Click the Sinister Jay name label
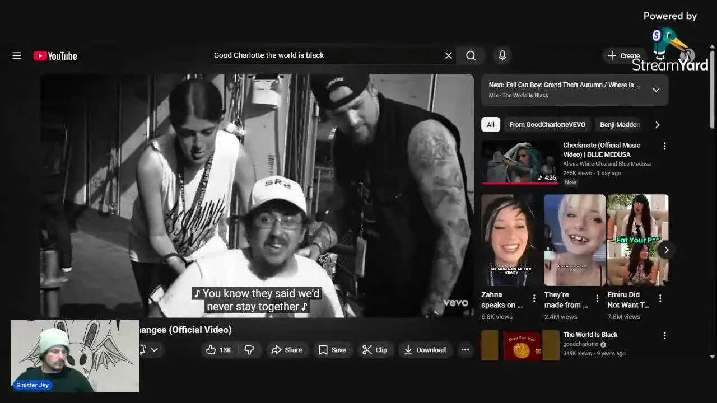This screenshot has width=717, height=403. point(32,385)
